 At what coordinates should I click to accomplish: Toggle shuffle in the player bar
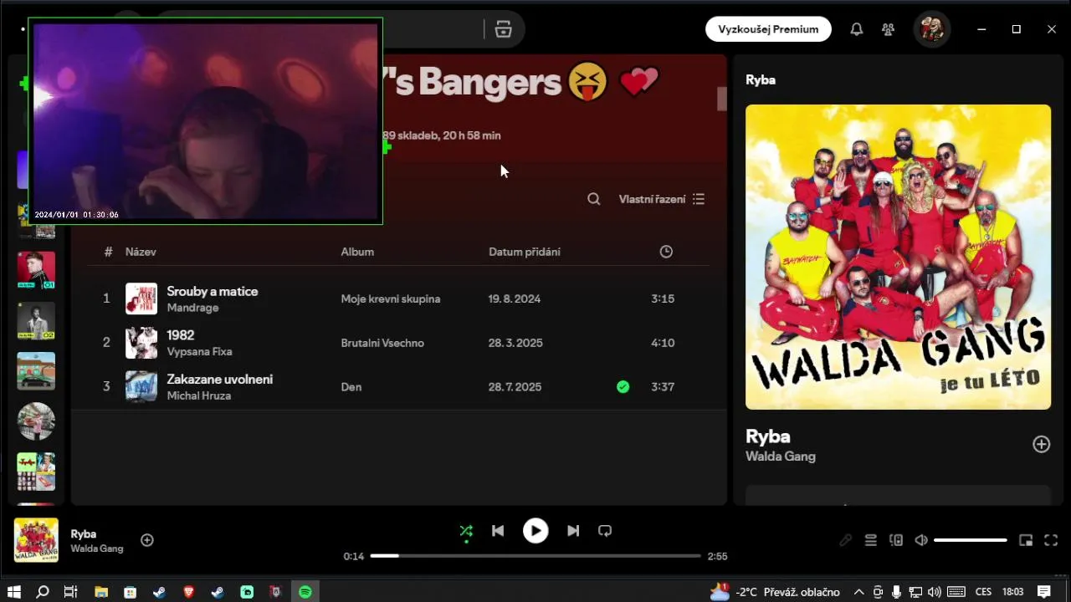coord(466,531)
